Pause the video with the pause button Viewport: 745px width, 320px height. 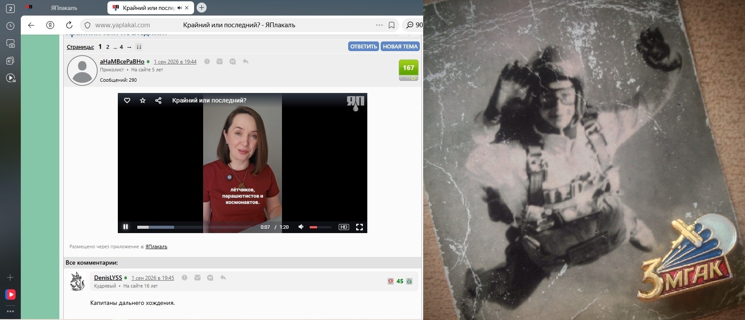click(126, 227)
